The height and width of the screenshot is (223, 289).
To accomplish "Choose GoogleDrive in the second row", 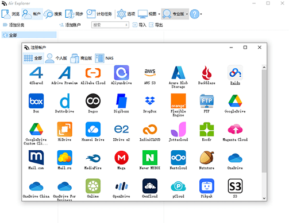I will point(235,103).
